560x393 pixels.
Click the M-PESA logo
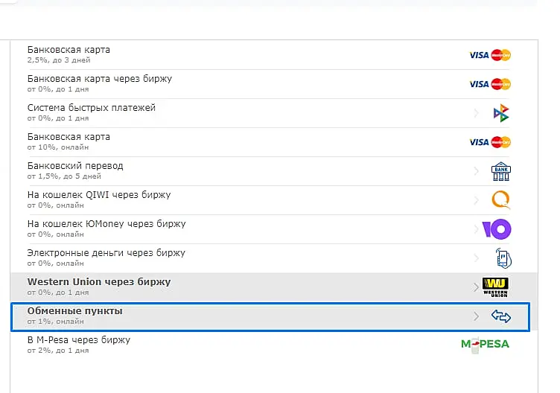point(485,344)
